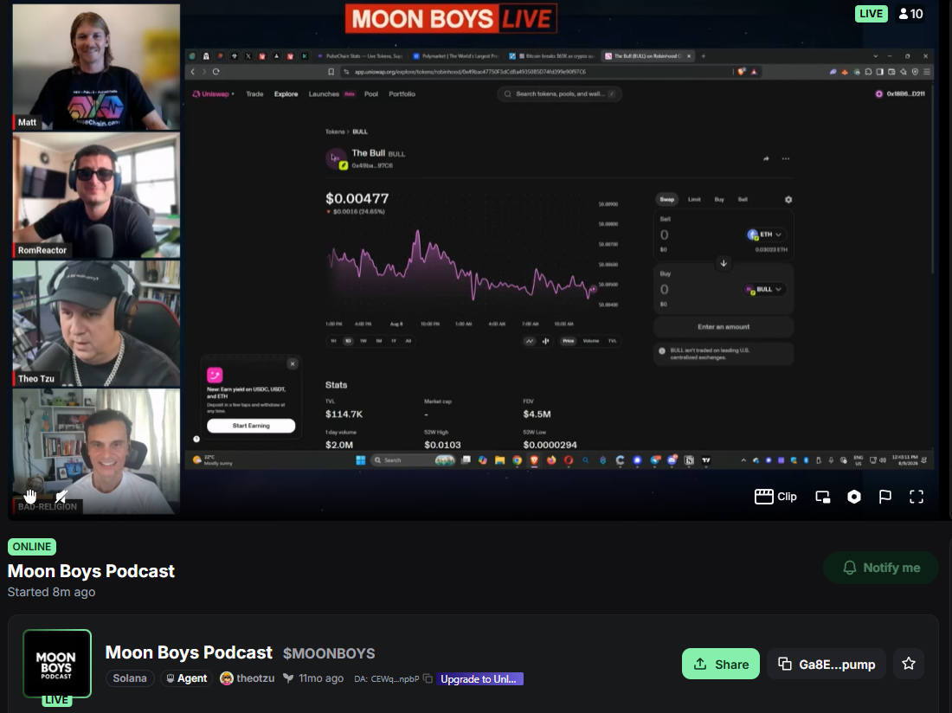Click the Solana chain tag

pyautogui.click(x=130, y=678)
